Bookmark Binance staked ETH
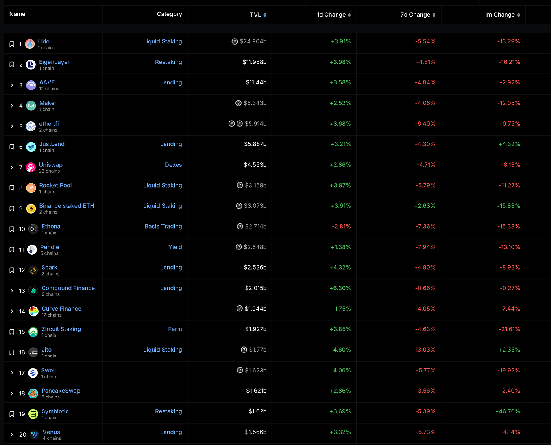Image resolution: width=551 pixels, height=445 pixels. (x=12, y=209)
